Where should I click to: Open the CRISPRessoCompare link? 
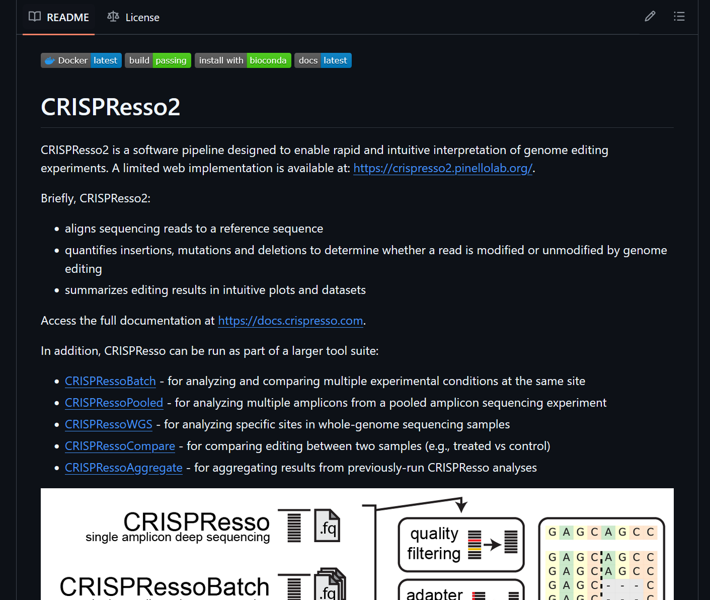tap(120, 446)
